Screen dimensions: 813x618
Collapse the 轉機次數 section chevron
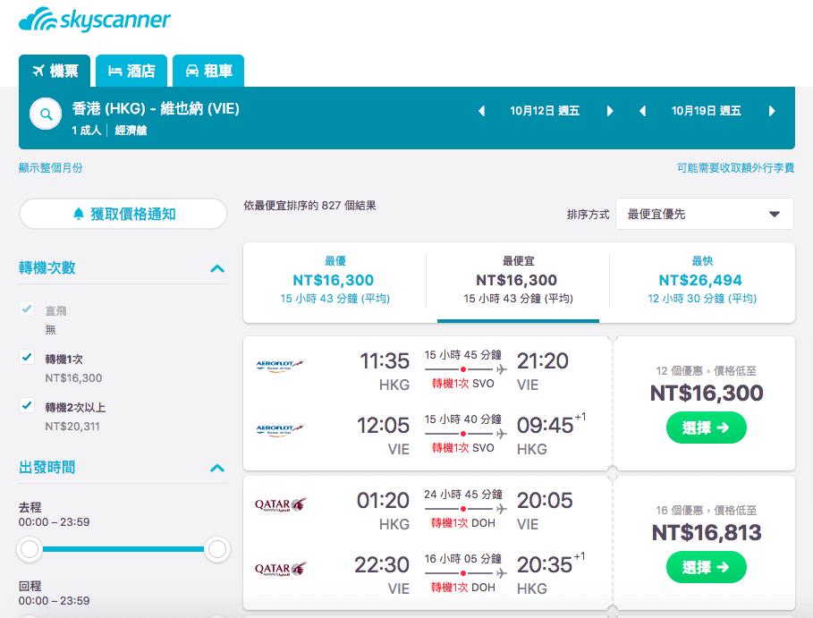pos(217,268)
